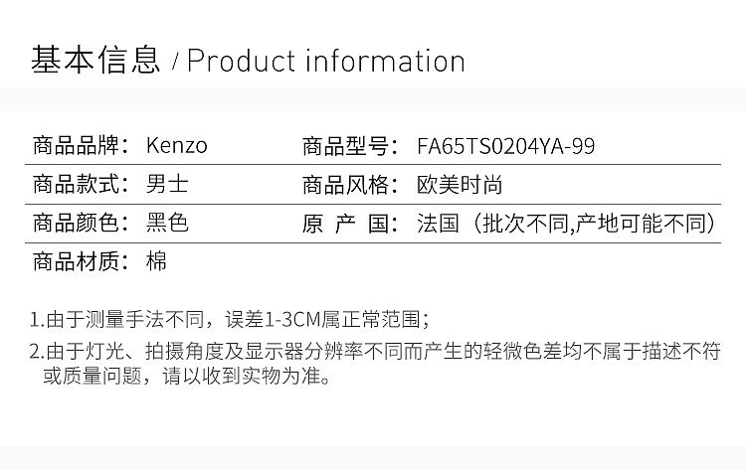This screenshot has width=746, height=470.
Task: Select the 商品款式 label
Action: tap(81, 185)
